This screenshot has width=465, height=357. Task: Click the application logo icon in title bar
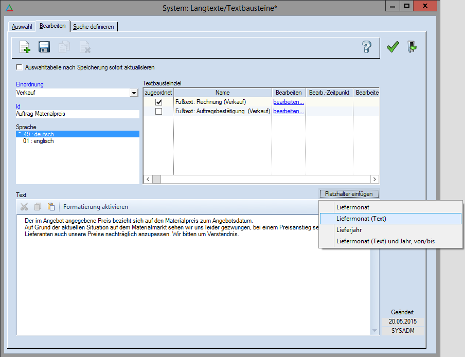(x=9, y=8)
